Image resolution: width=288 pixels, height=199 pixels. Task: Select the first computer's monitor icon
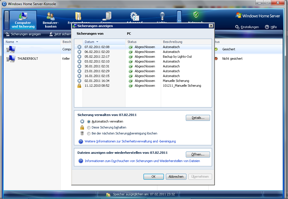click(11, 49)
